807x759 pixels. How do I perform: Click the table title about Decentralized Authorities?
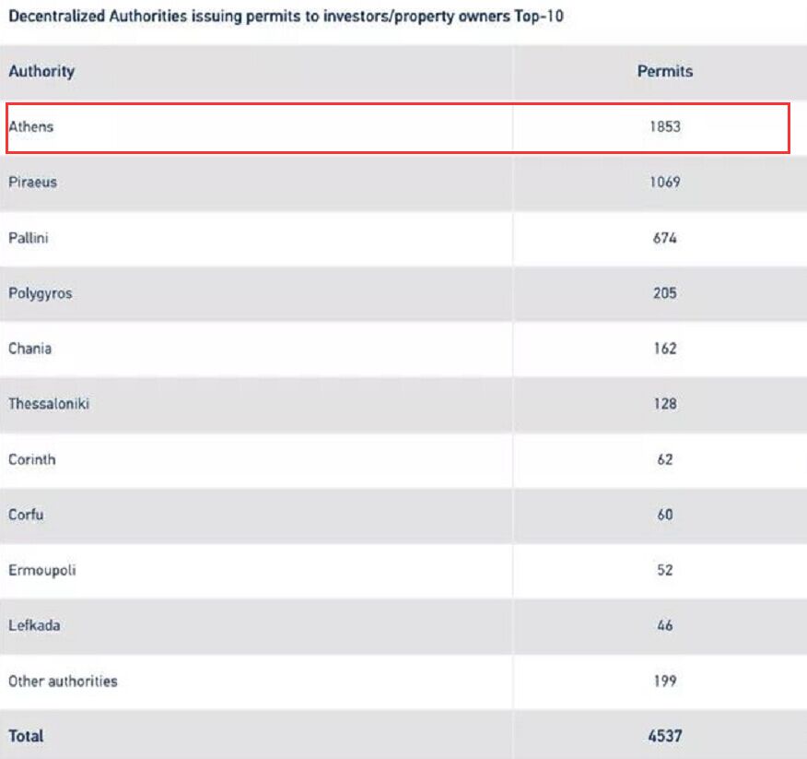[286, 18]
